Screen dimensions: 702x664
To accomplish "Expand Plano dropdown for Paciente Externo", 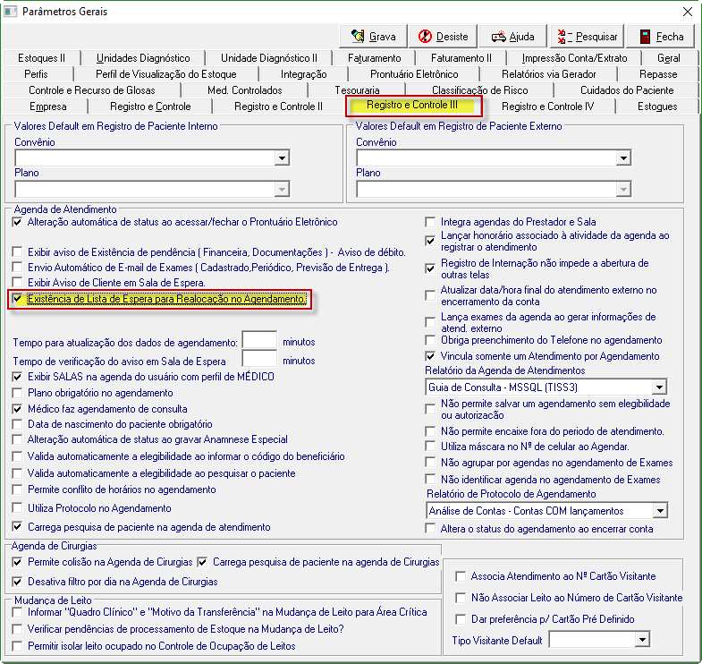I will click(623, 189).
